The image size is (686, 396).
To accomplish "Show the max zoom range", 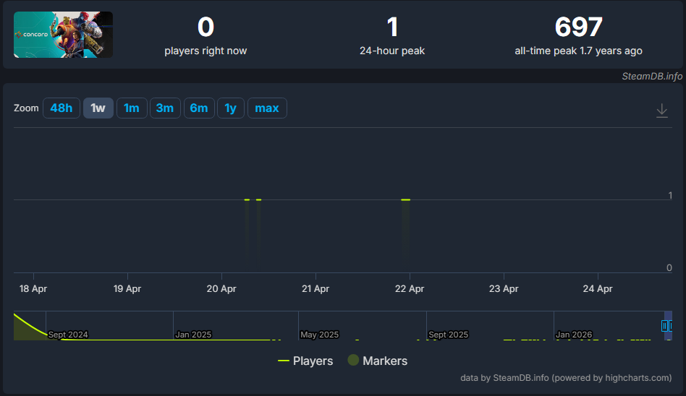I will click(x=267, y=108).
